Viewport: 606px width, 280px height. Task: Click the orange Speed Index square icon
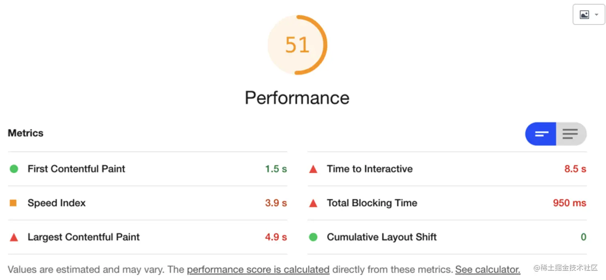point(13,203)
